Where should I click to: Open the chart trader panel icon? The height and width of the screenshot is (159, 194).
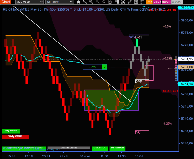116,2
